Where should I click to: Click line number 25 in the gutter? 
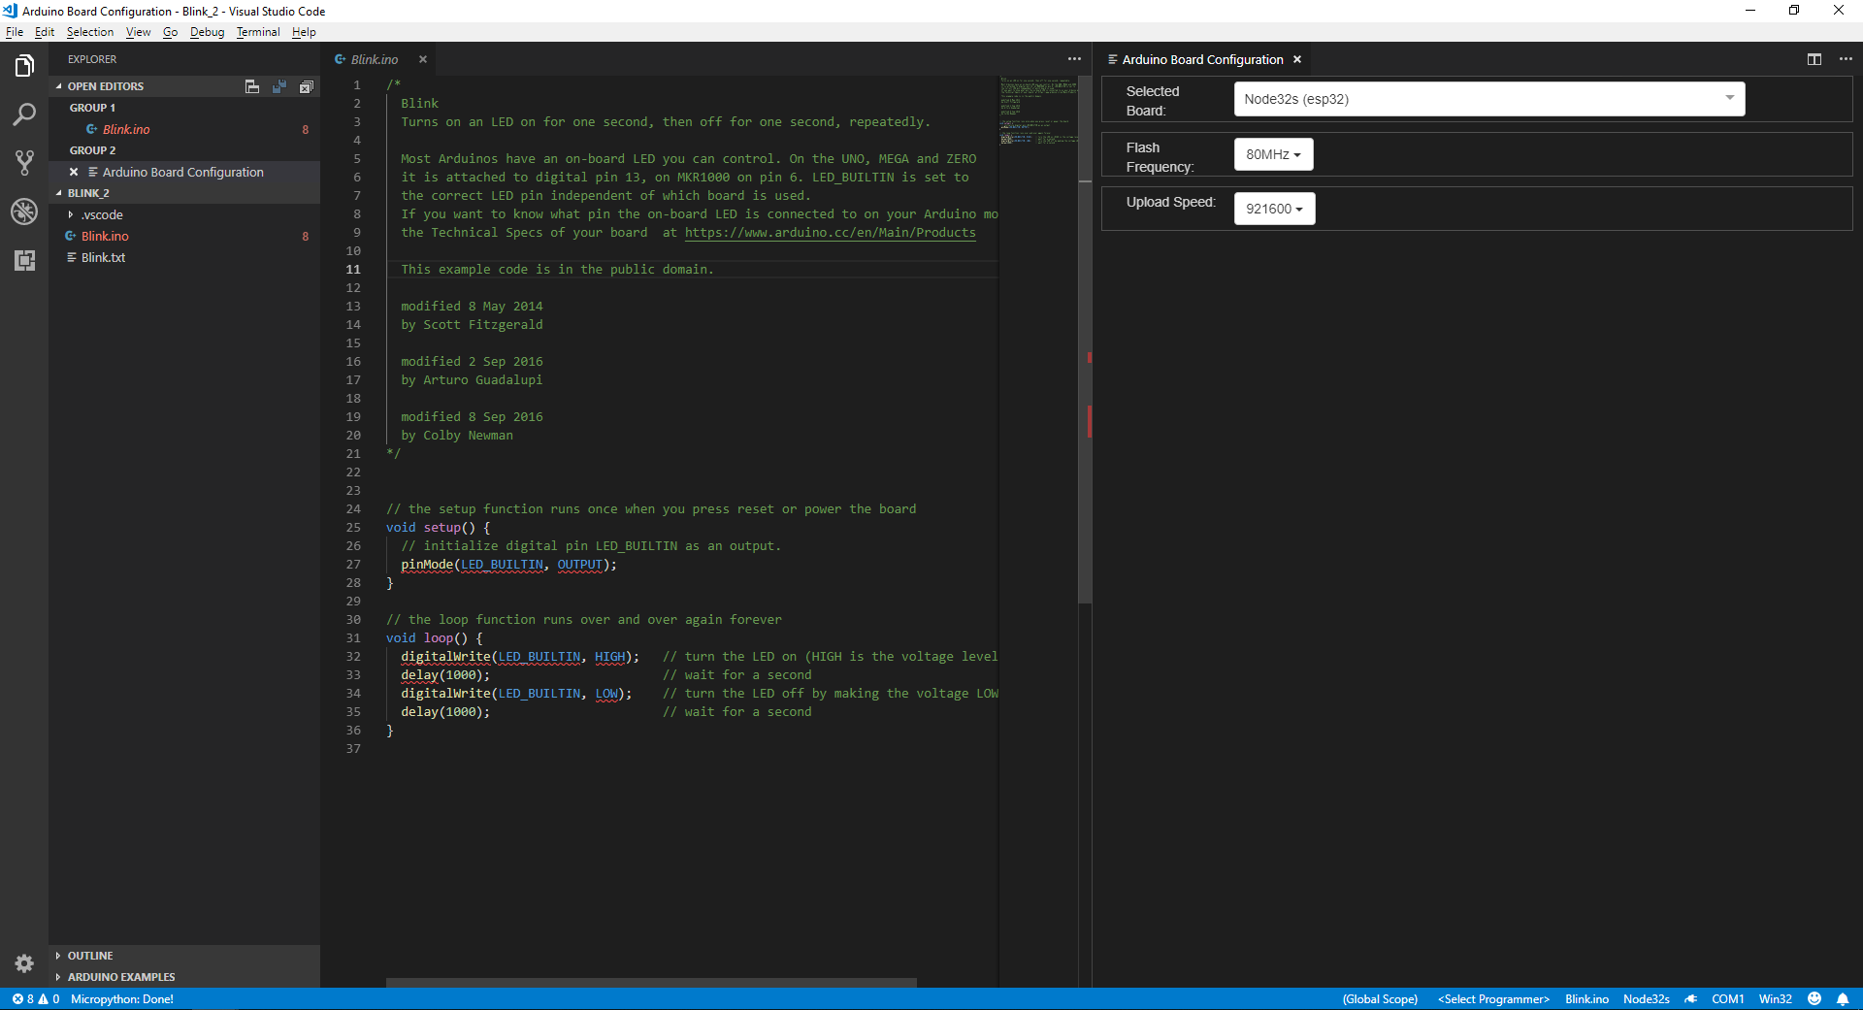353,528
